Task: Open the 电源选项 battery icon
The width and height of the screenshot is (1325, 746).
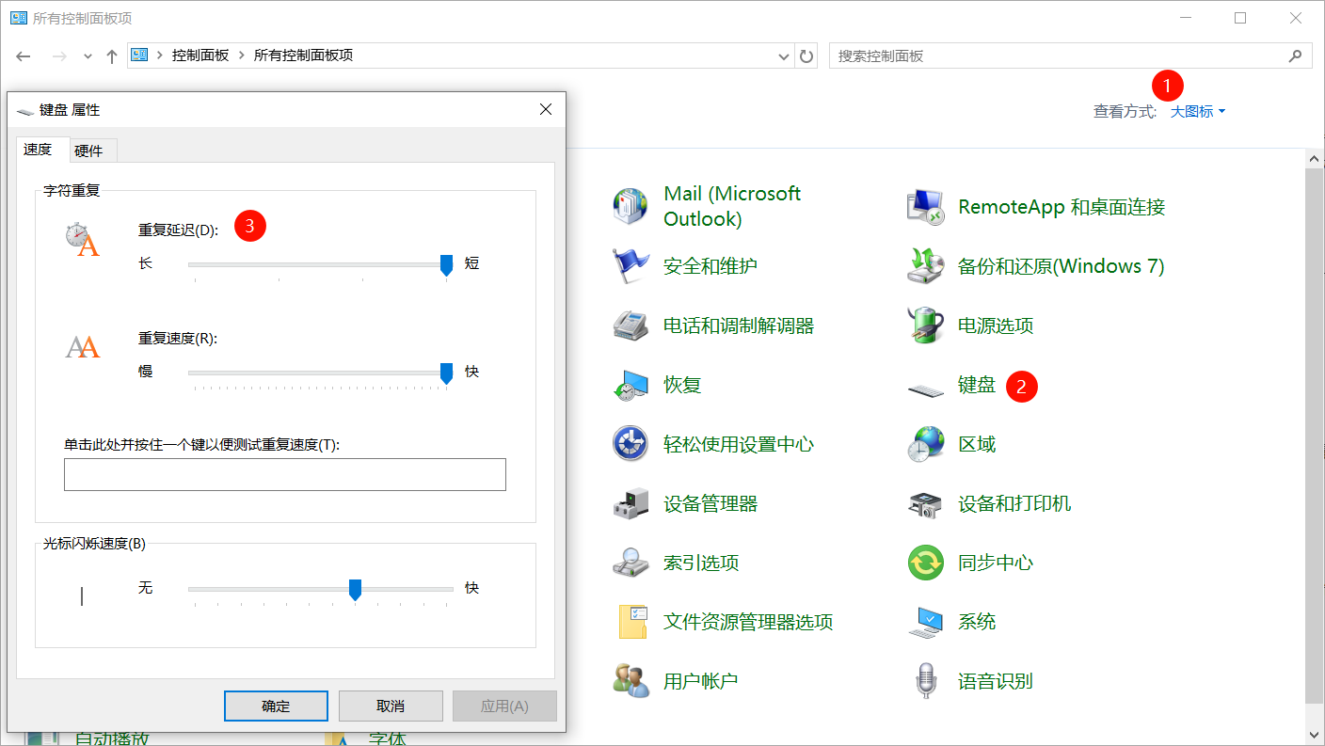Action: [x=926, y=325]
